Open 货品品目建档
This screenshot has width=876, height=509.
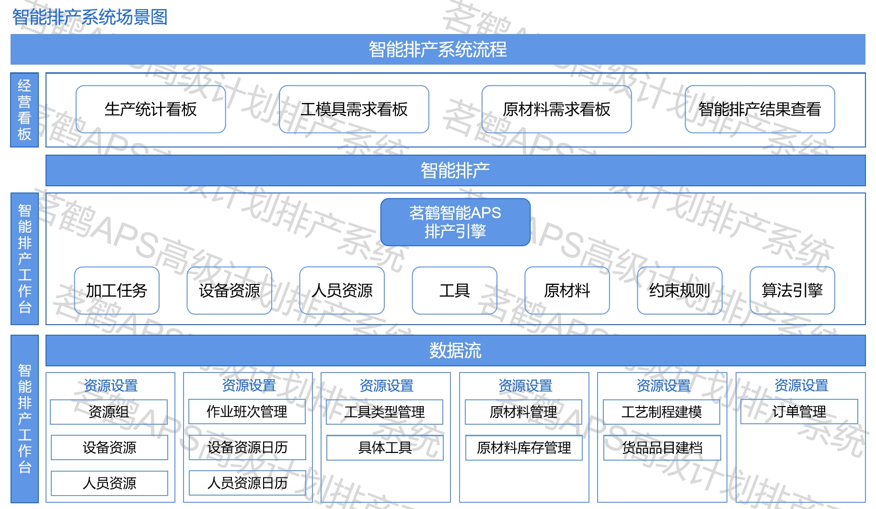click(x=662, y=448)
